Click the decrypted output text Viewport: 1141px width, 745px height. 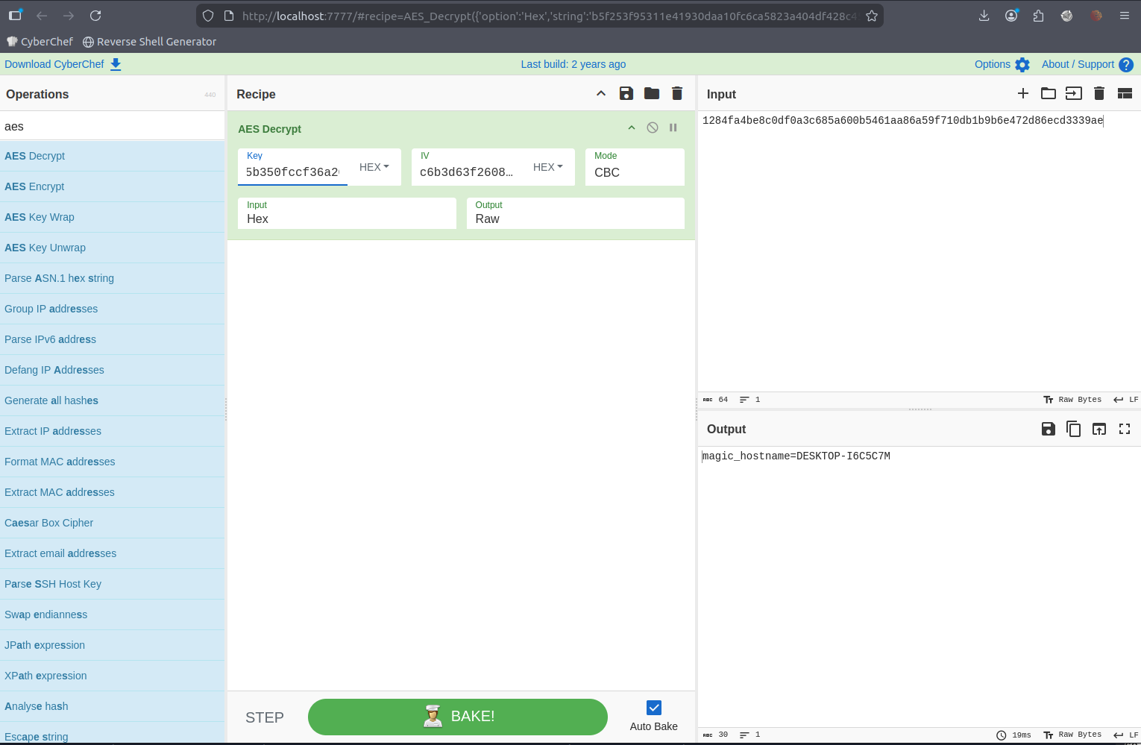(x=796, y=456)
